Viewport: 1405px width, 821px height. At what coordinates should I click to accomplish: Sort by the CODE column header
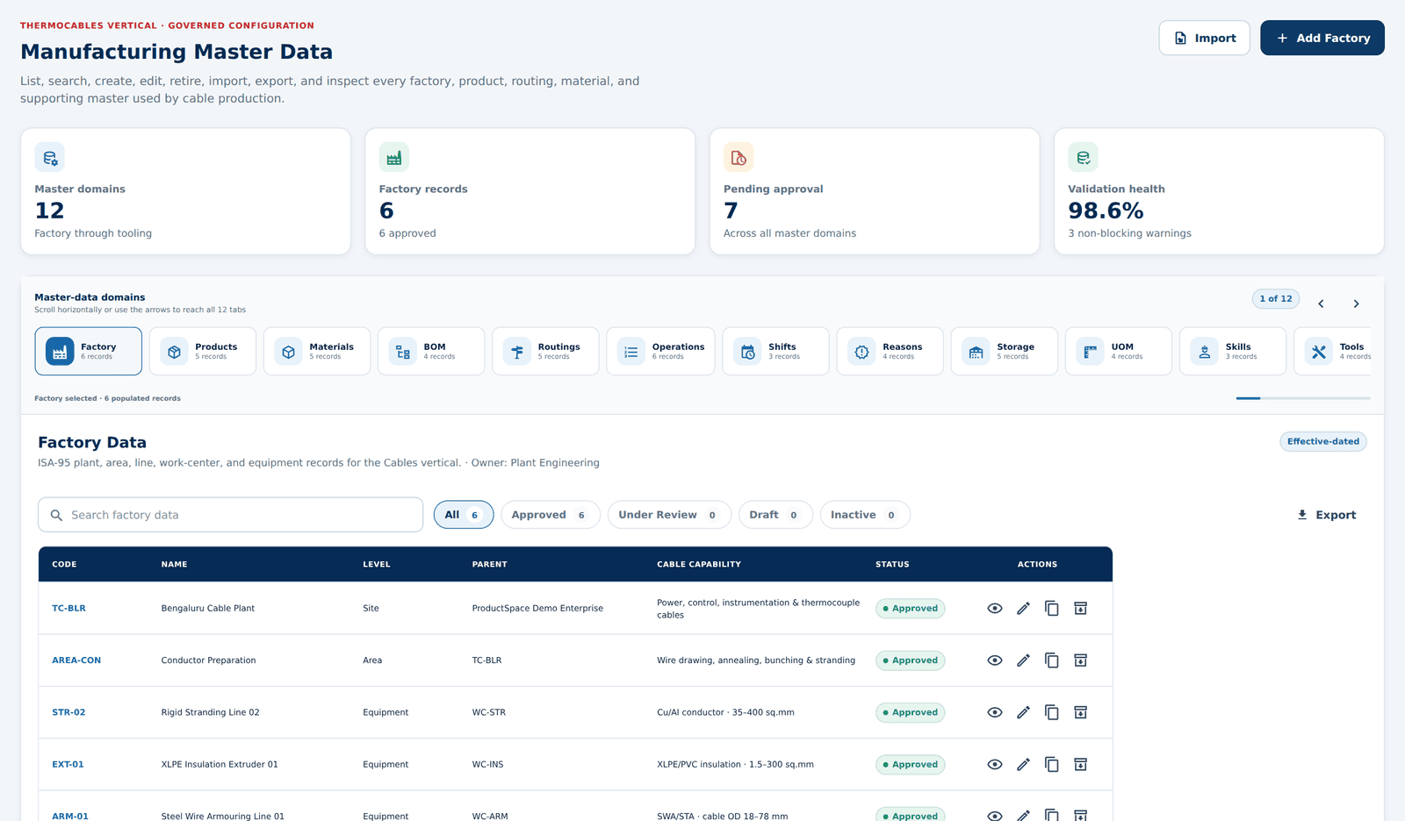(64, 564)
